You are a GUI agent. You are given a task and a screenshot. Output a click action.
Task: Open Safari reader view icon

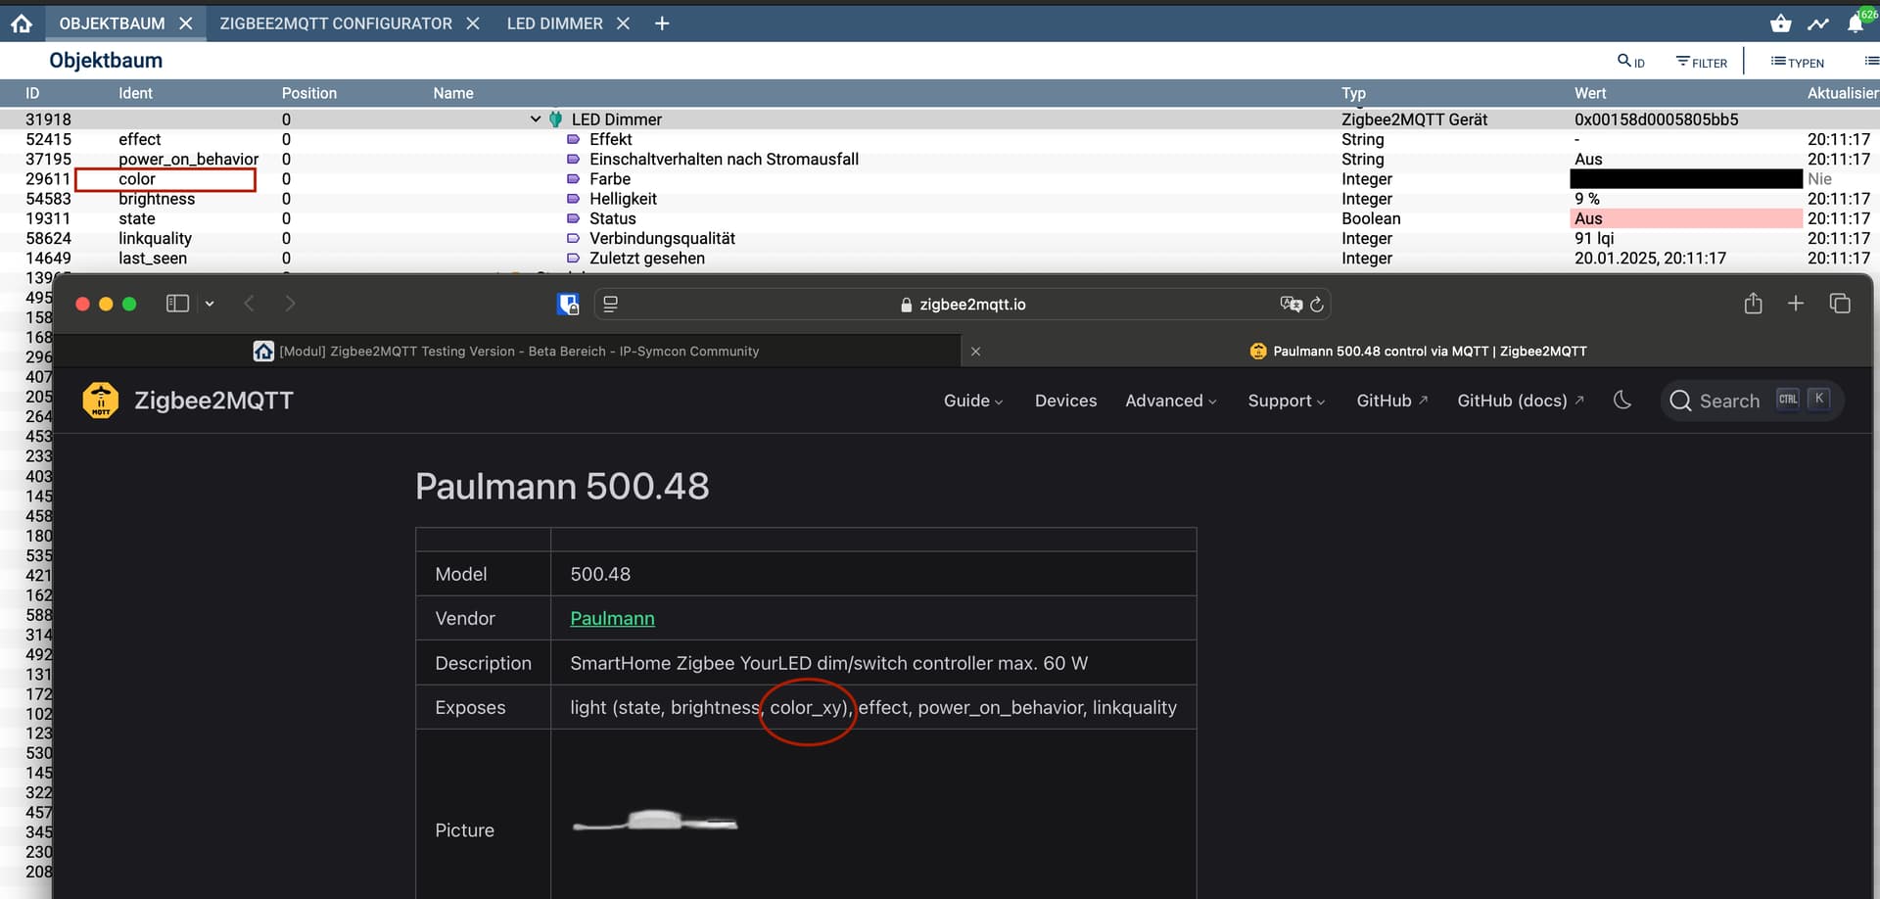click(x=610, y=305)
